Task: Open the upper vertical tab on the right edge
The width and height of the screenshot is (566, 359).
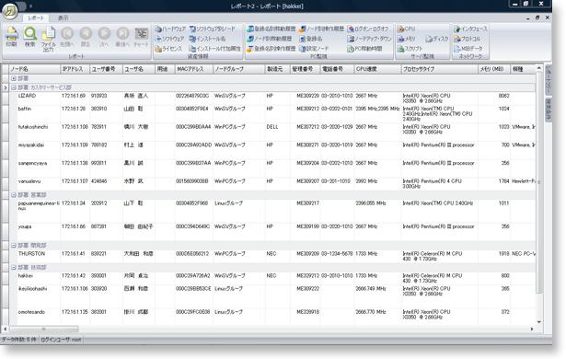Action: click(548, 80)
